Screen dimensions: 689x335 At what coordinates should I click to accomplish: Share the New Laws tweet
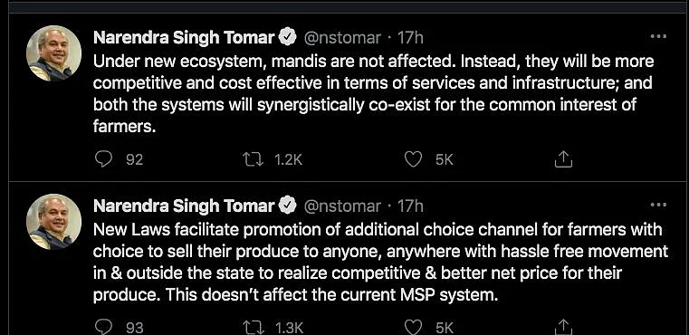point(563,327)
